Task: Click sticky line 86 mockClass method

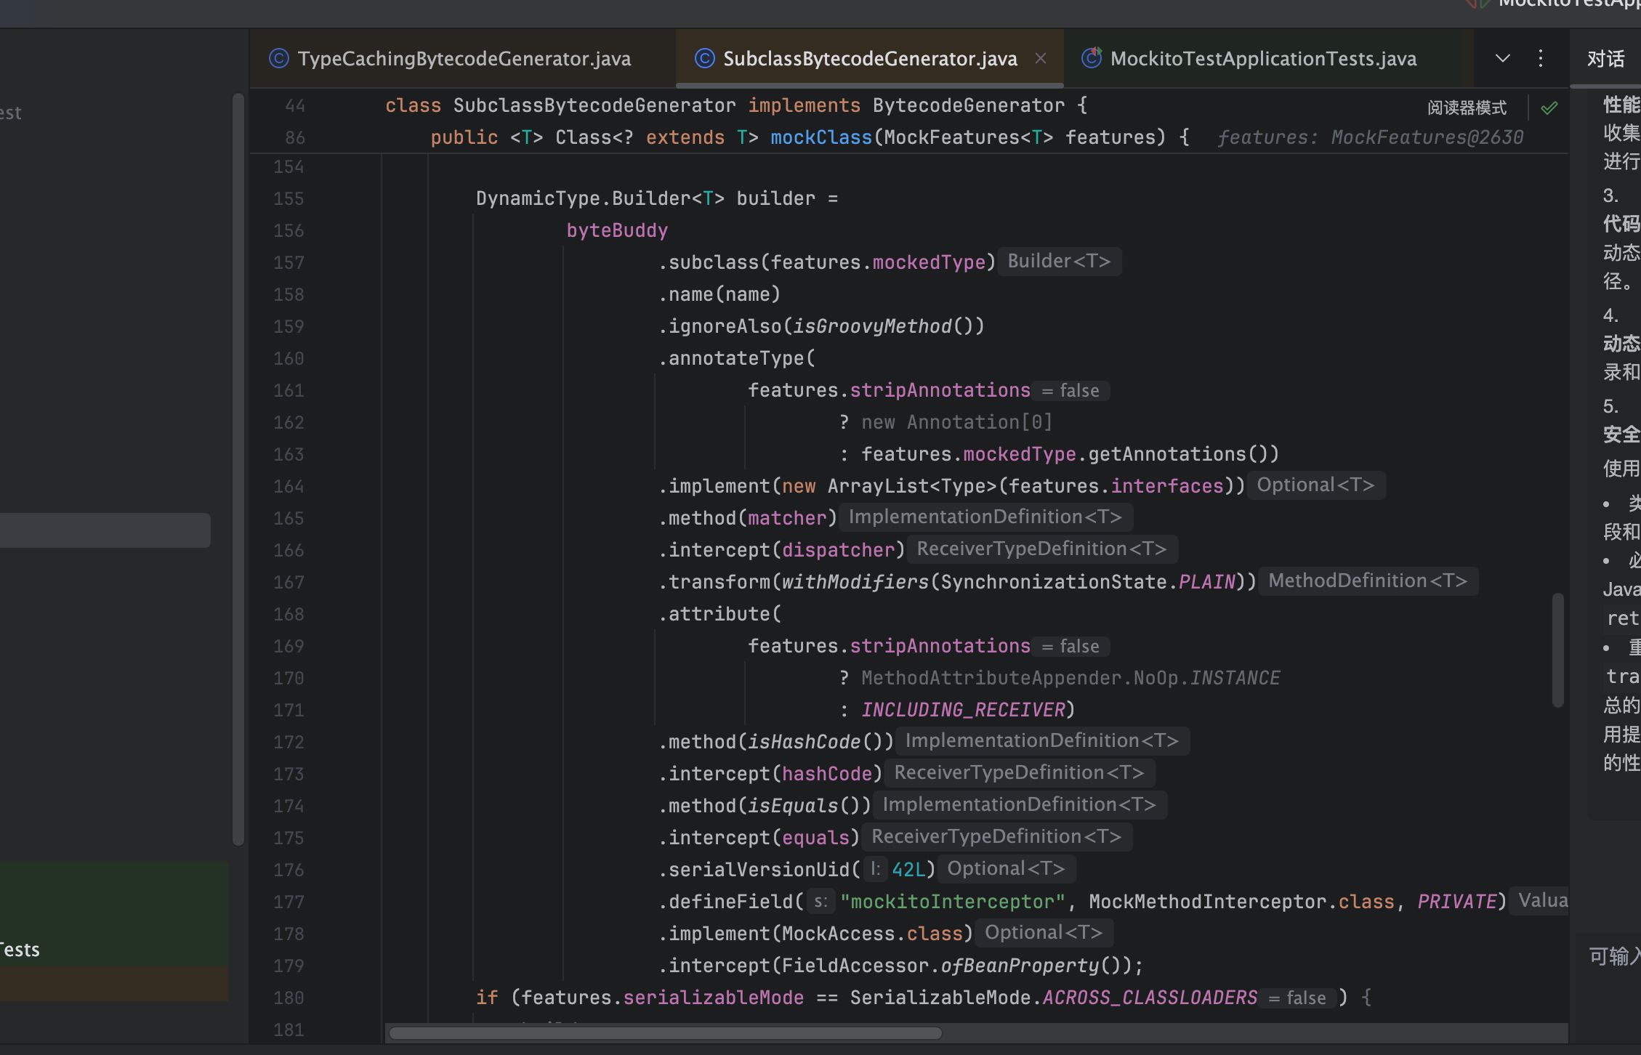Action: click(x=810, y=137)
